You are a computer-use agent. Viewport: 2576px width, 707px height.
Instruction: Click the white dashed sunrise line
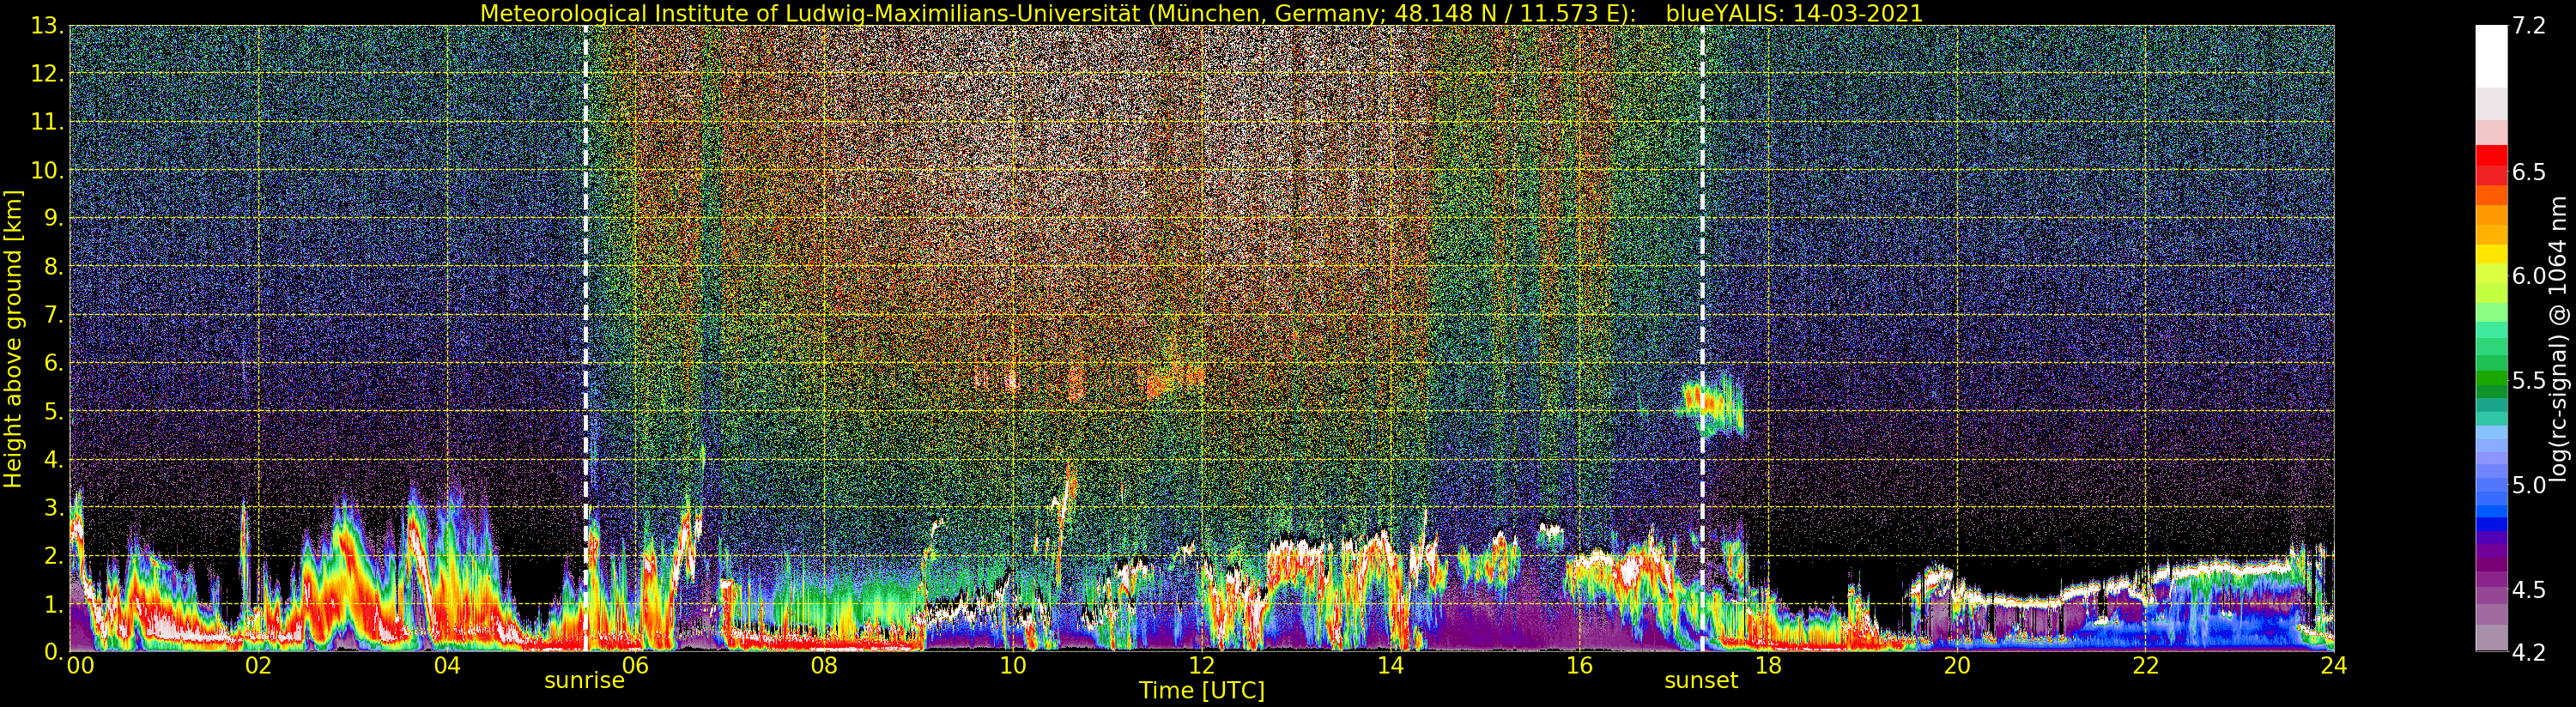(585, 300)
